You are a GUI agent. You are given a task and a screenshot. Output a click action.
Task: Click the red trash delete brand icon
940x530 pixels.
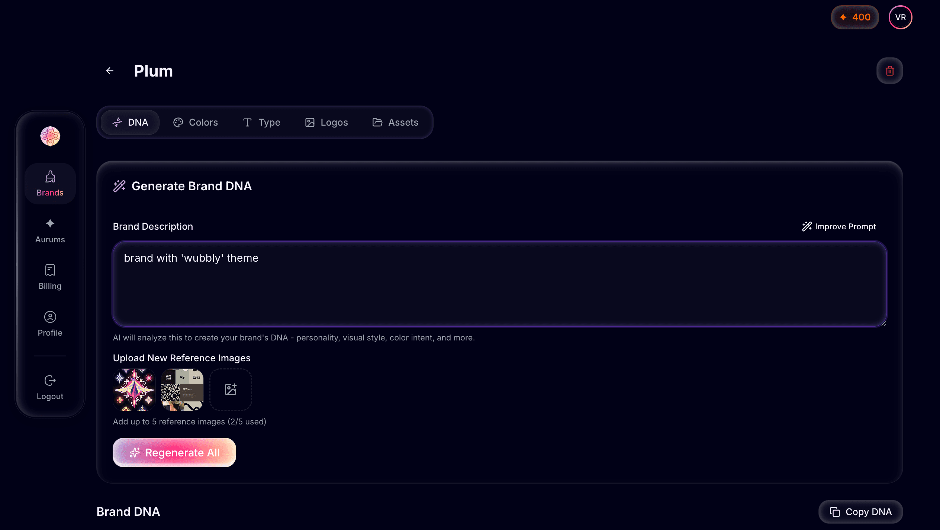pos(889,71)
